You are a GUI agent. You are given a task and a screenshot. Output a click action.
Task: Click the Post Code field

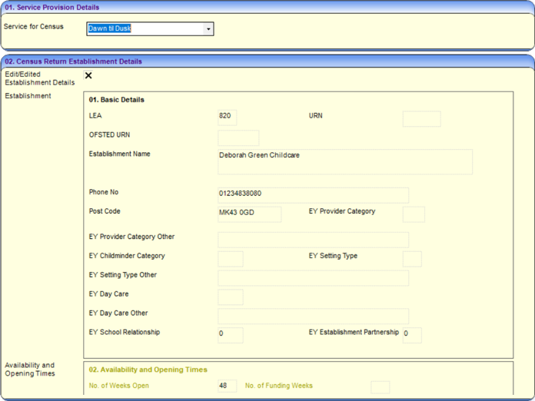[249, 214]
